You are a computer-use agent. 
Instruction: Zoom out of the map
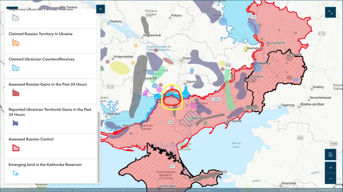[330, 178]
